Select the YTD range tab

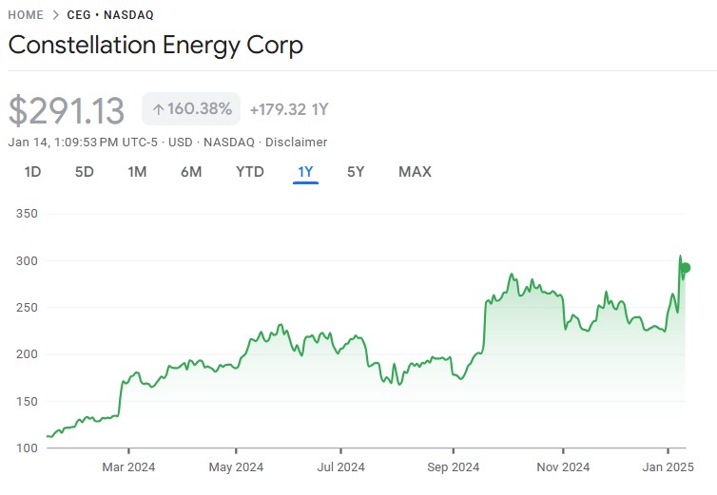[250, 172]
